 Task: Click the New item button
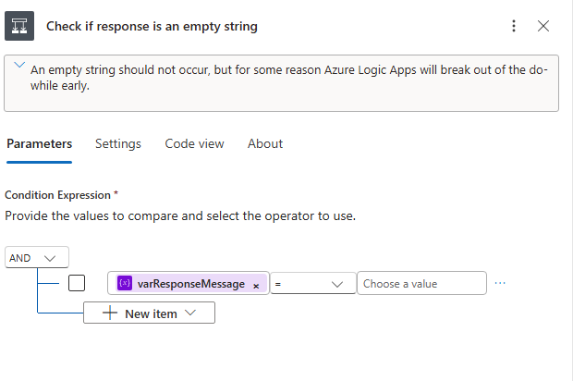[149, 313]
